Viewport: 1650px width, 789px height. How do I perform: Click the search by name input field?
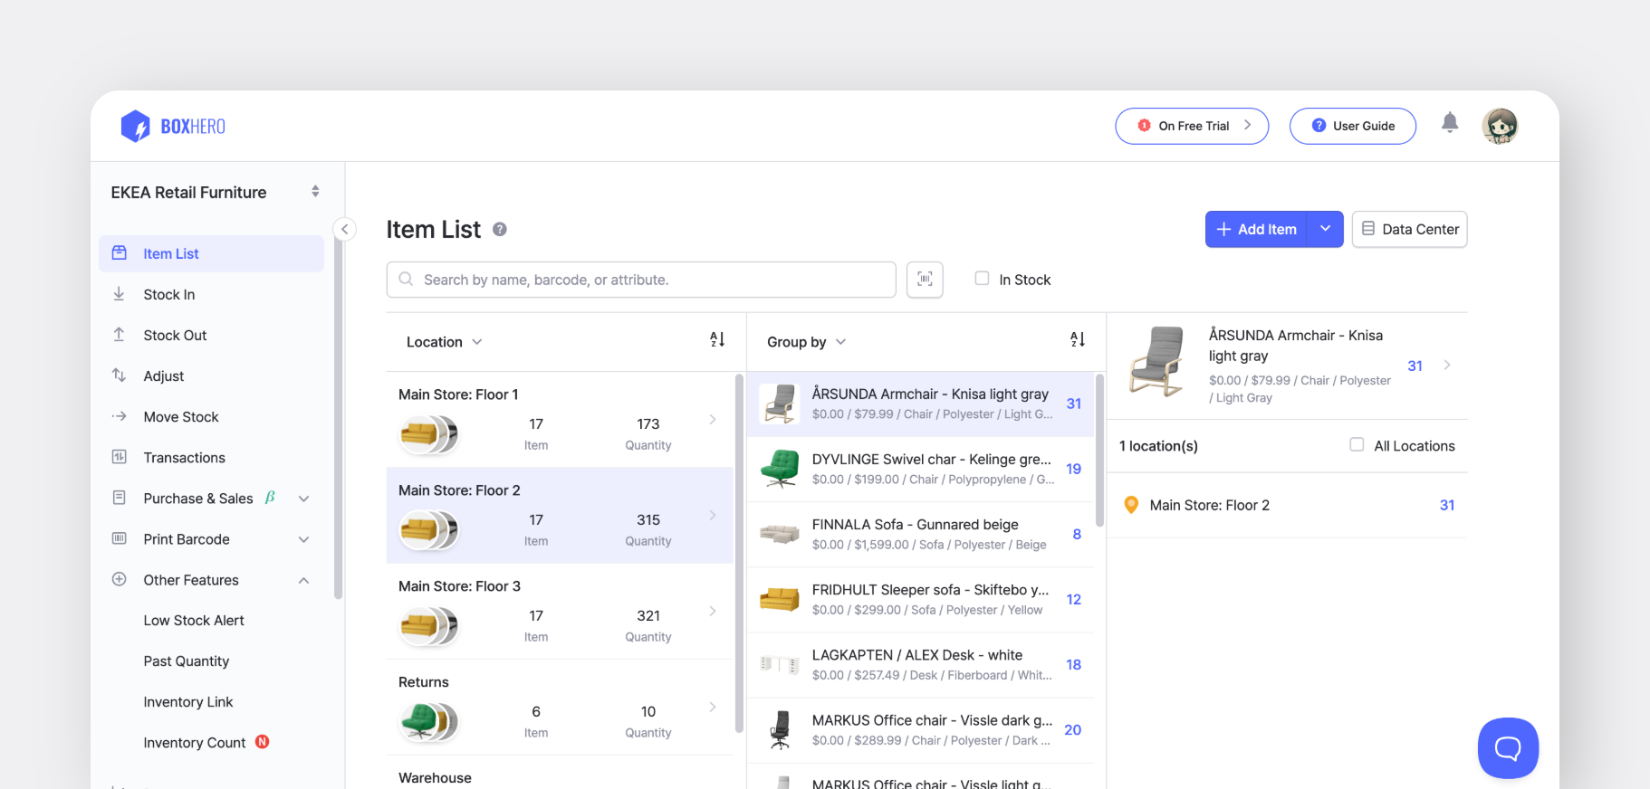pyautogui.click(x=641, y=280)
